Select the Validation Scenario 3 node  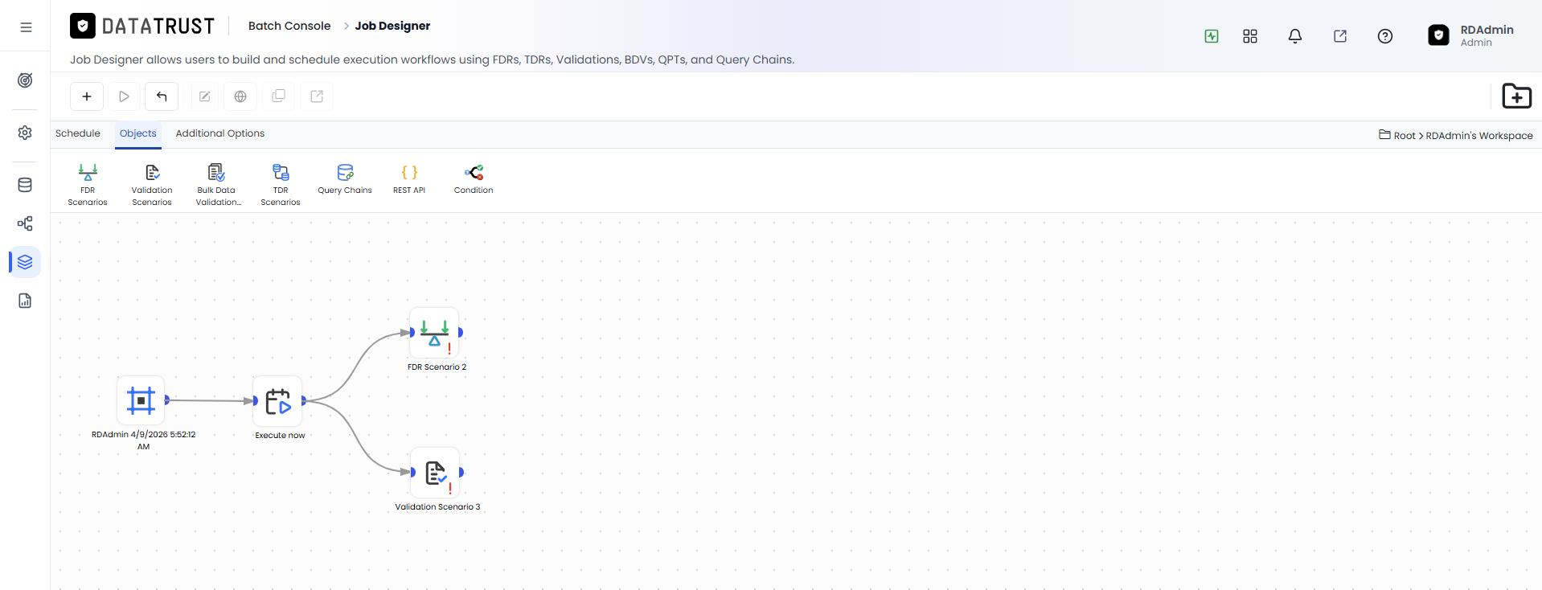(x=436, y=473)
